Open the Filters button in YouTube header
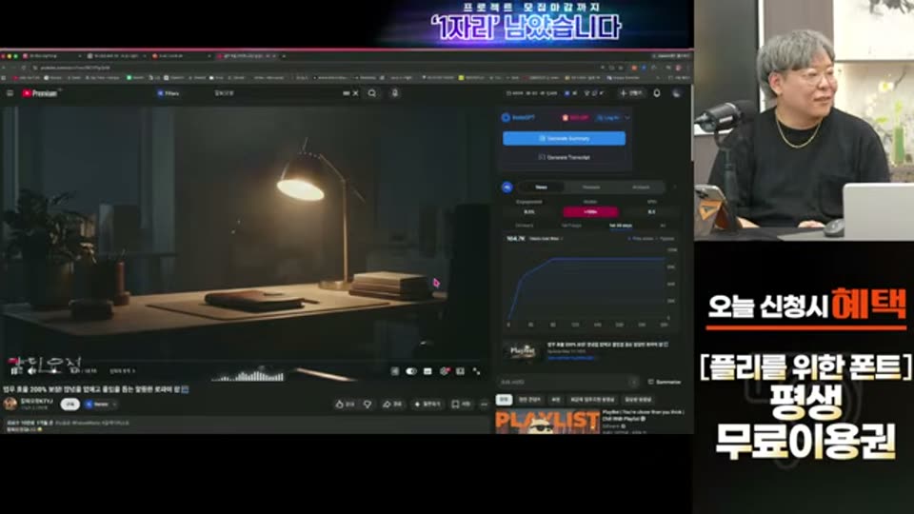This screenshot has height=514, width=914. (168, 93)
